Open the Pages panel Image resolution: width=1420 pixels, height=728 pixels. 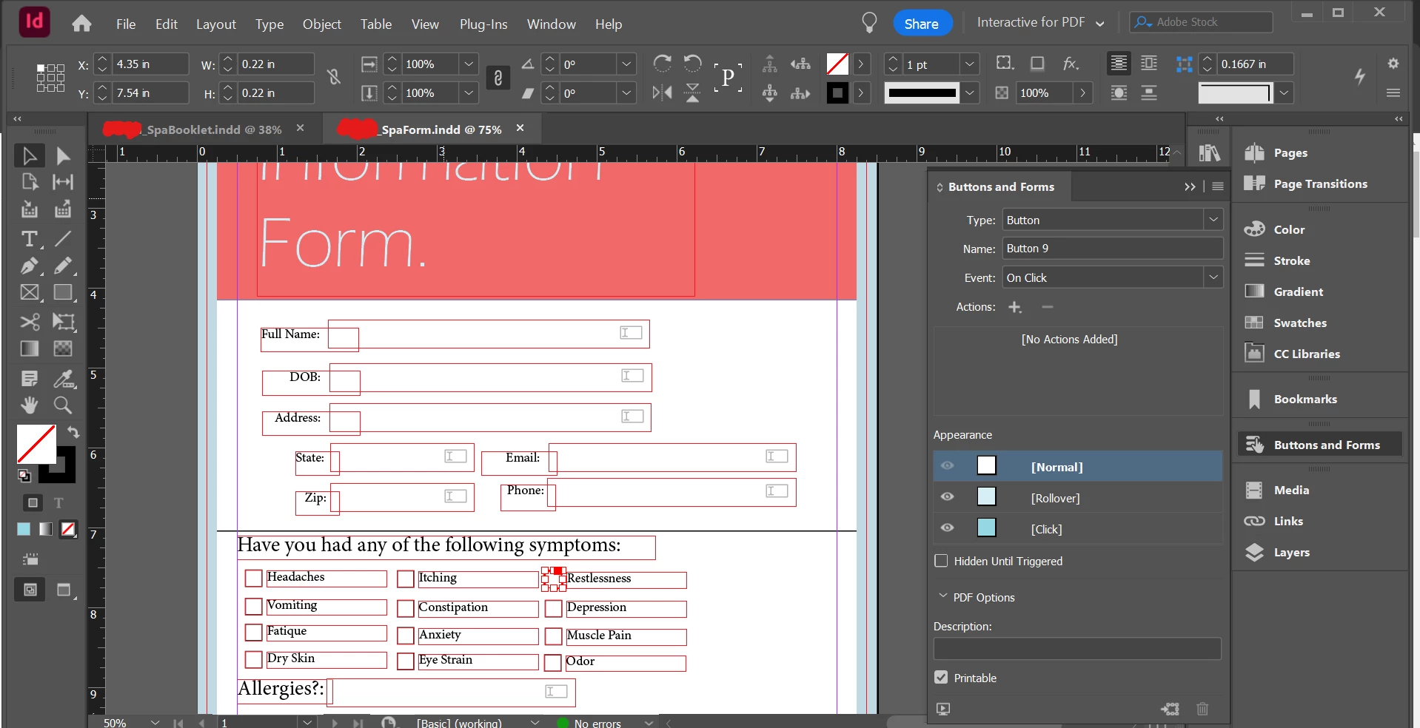point(1290,152)
